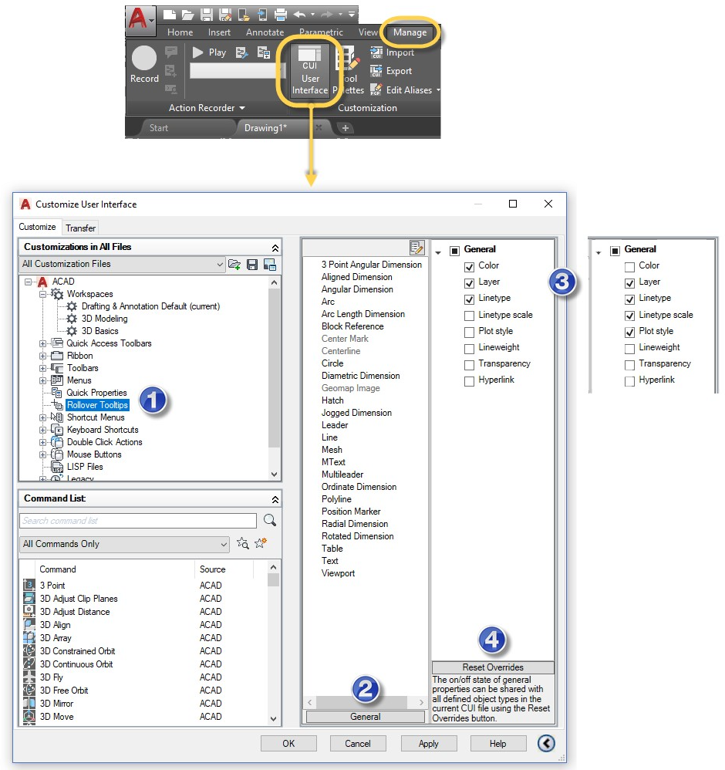
Task: Open the Transfer tab in dialog
Action: 80,228
